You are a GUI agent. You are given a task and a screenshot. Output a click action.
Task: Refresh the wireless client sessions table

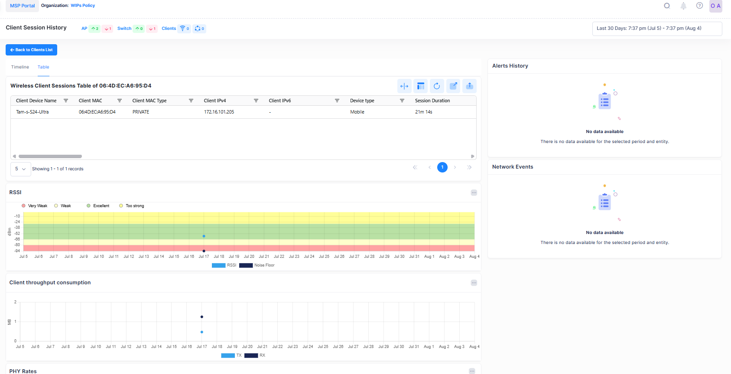click(437, 86)
